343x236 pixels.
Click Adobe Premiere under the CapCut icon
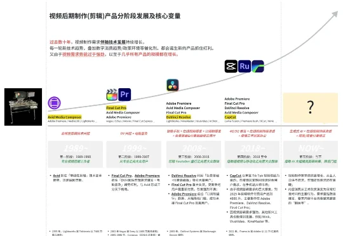point(237,99)
